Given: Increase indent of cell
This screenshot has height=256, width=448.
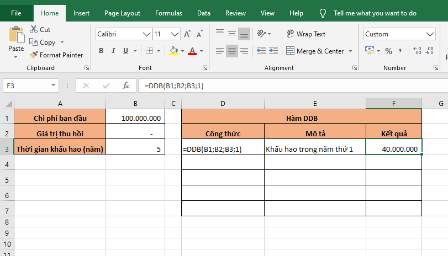Looking at the screenshot, I should (x=273, y=51).
